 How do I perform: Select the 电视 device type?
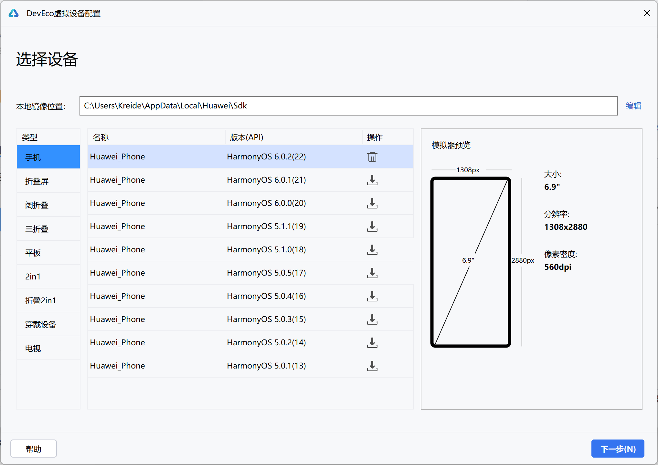click(x=48, y=348)
